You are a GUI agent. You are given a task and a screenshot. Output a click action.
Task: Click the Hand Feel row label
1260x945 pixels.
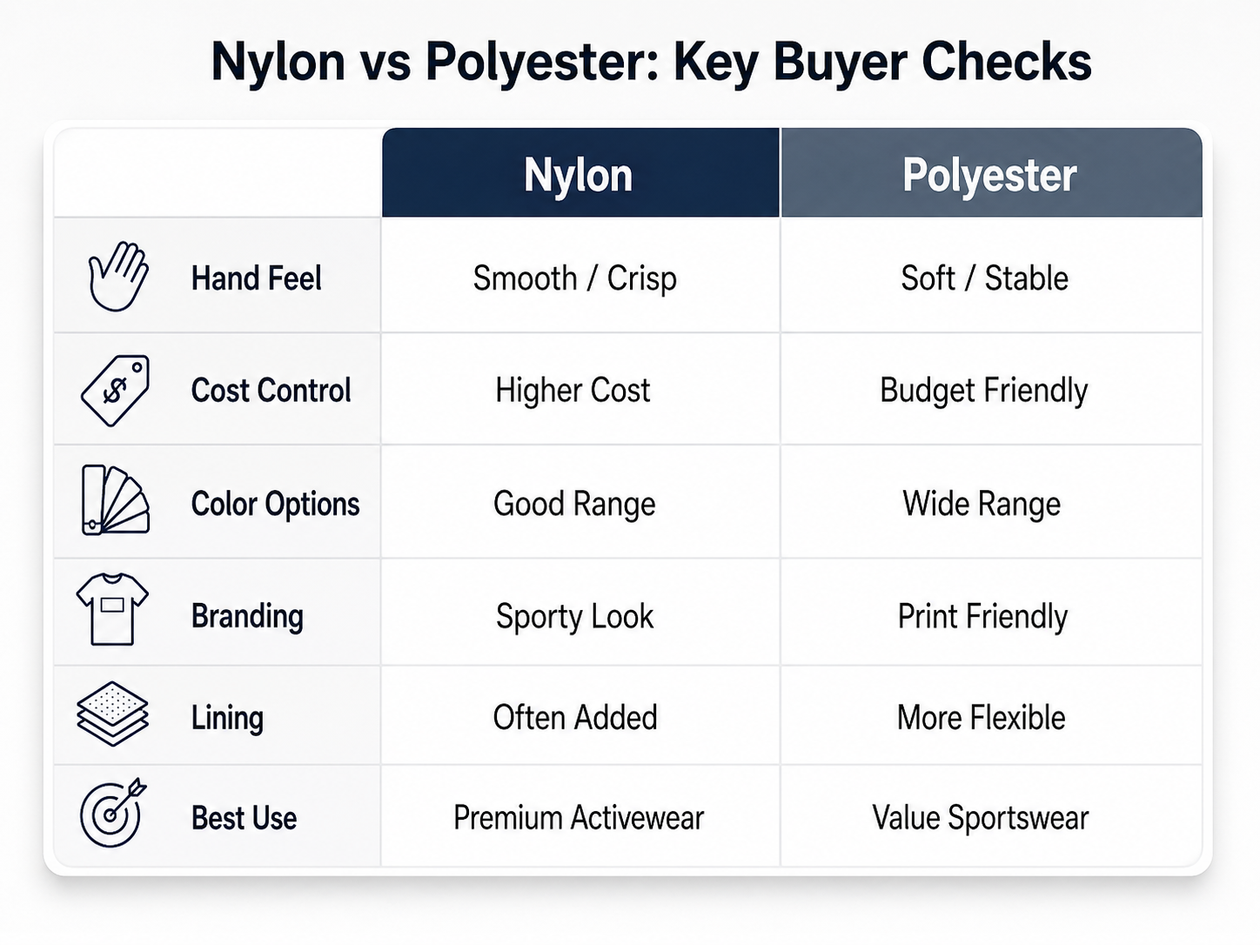click(257, 278)
